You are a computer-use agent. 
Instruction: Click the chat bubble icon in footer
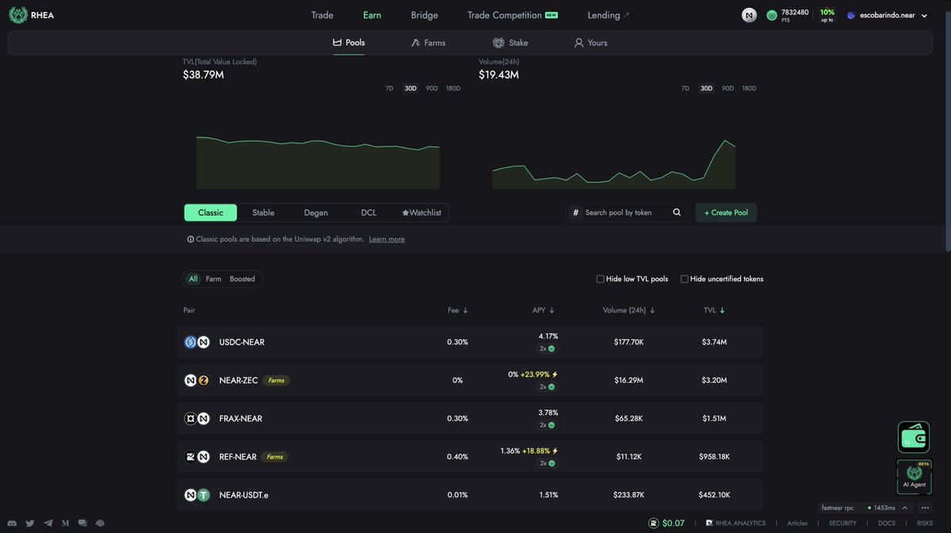click(82, 523)
